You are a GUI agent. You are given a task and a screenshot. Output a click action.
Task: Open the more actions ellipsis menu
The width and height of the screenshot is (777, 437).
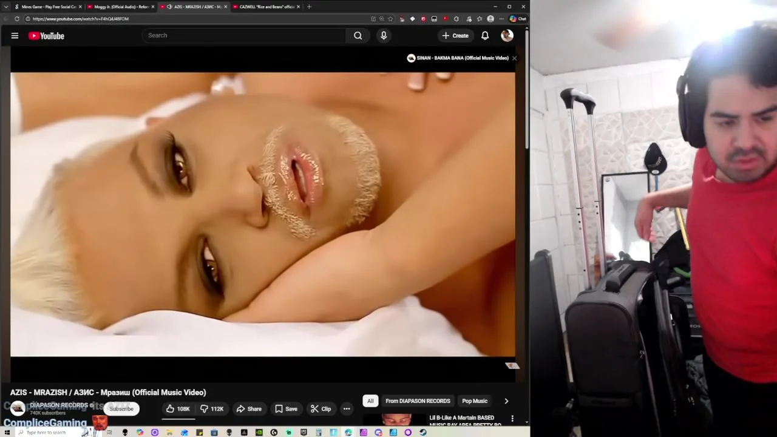(347, 409)
